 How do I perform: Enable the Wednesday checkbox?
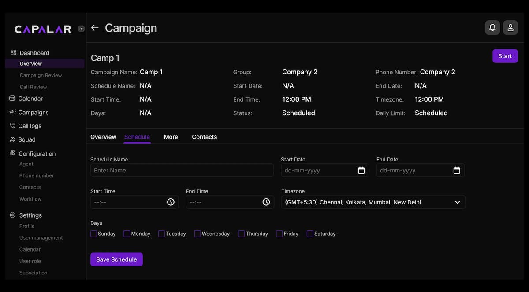[197, 234]
